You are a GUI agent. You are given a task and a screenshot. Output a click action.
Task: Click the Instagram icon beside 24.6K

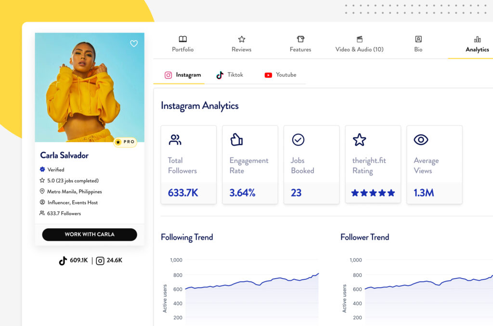pyautogui.click(x=100, y=261)
